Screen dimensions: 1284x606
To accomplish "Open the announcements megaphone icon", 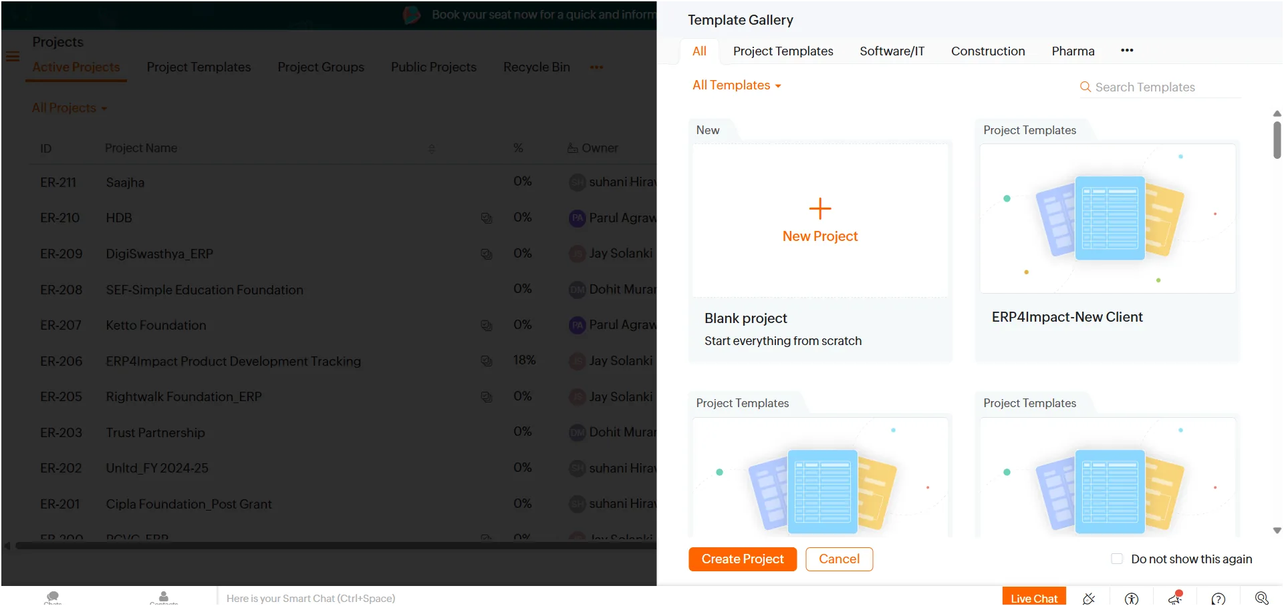I will [1175, 598].
